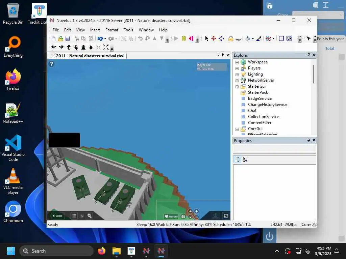The height and width of the screenshot is (259, 346).
Task: Expand the Lighting node in Explorer
Action: (x=237, y=75)
